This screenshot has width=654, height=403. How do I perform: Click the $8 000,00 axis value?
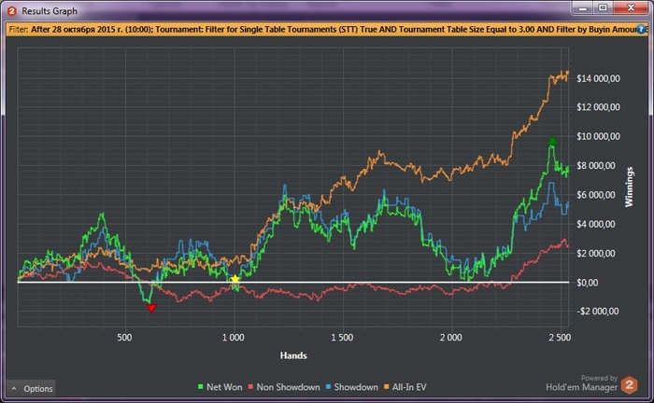596,166
